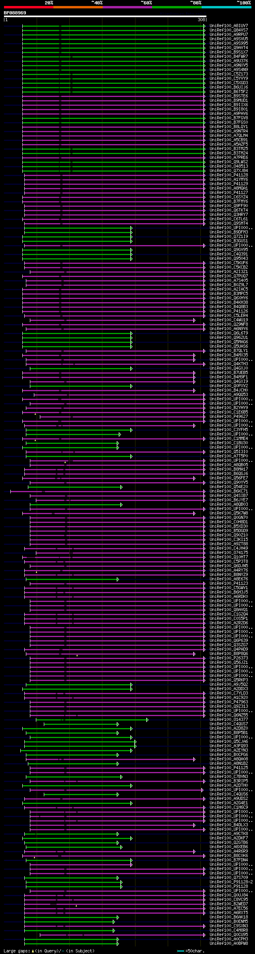Select hit label UniRef100_B9MUD1
The image size is (255, 954).
point(229,100)
